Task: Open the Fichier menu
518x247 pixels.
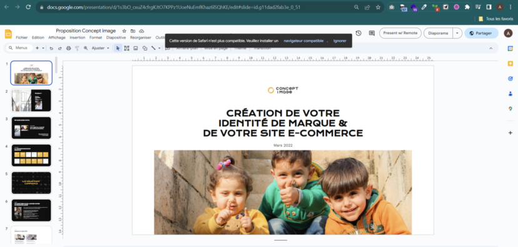Action: (22, 37)
